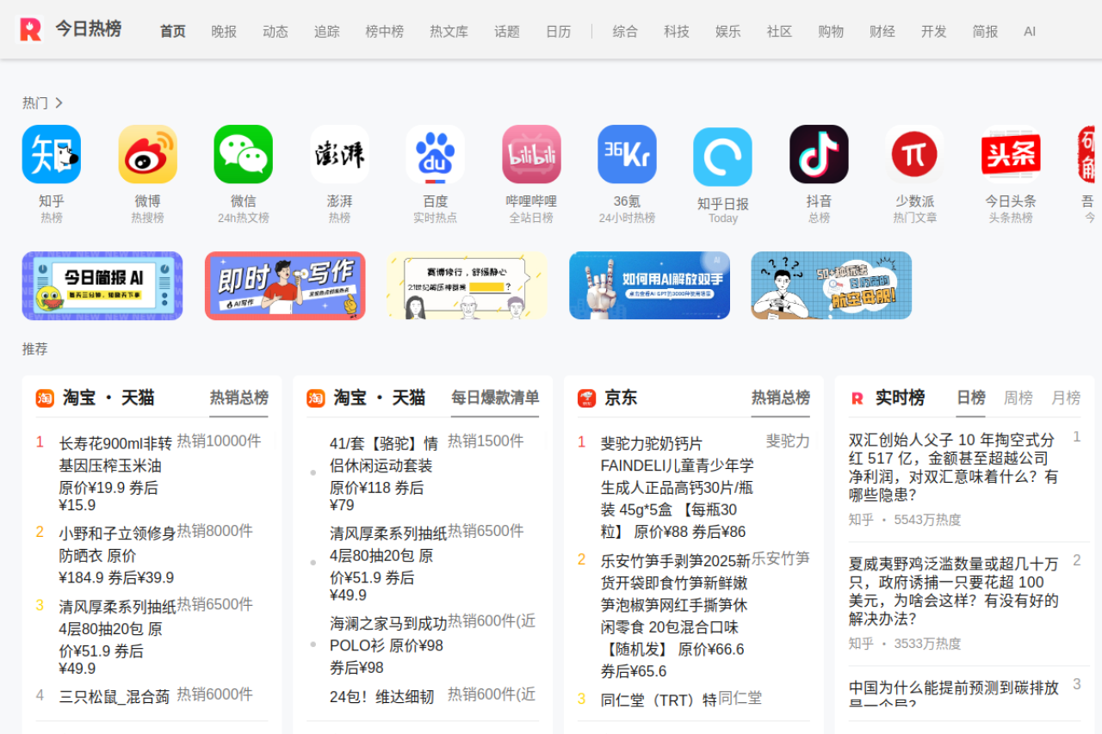Open the 热文库 nav item
Screen dimensions: 1102x734
(x=449, y=32)
